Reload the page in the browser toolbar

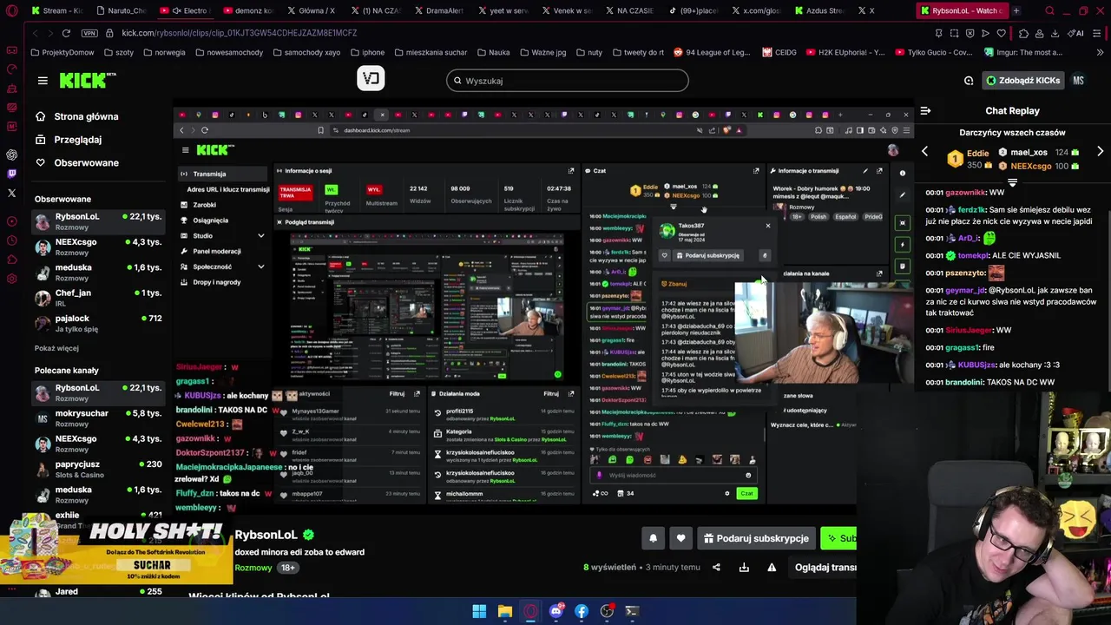(x=66, y=33)
